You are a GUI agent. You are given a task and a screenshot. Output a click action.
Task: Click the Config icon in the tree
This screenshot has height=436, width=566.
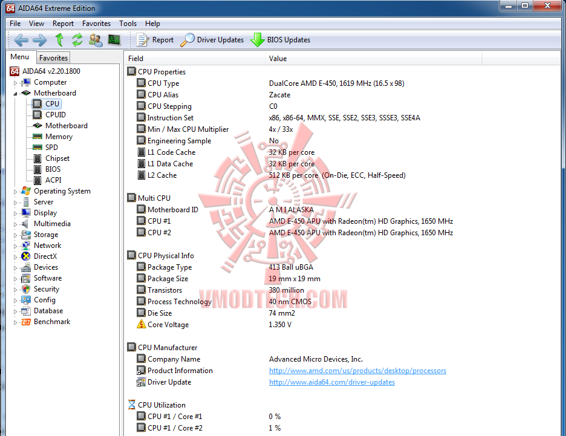[x=25, y=300]
